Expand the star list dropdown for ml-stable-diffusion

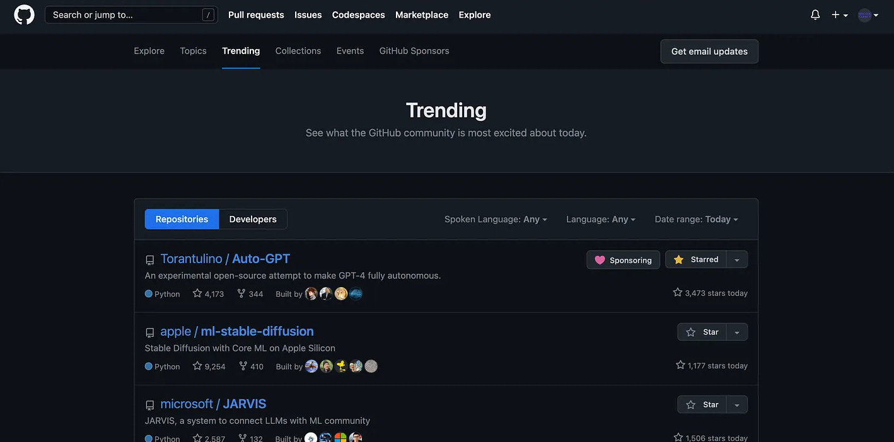coord(737,332)
